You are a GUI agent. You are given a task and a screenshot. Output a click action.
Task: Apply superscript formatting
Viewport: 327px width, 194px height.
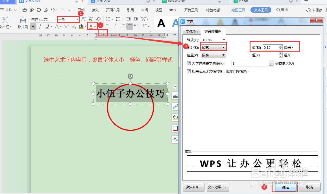point(66,26)
